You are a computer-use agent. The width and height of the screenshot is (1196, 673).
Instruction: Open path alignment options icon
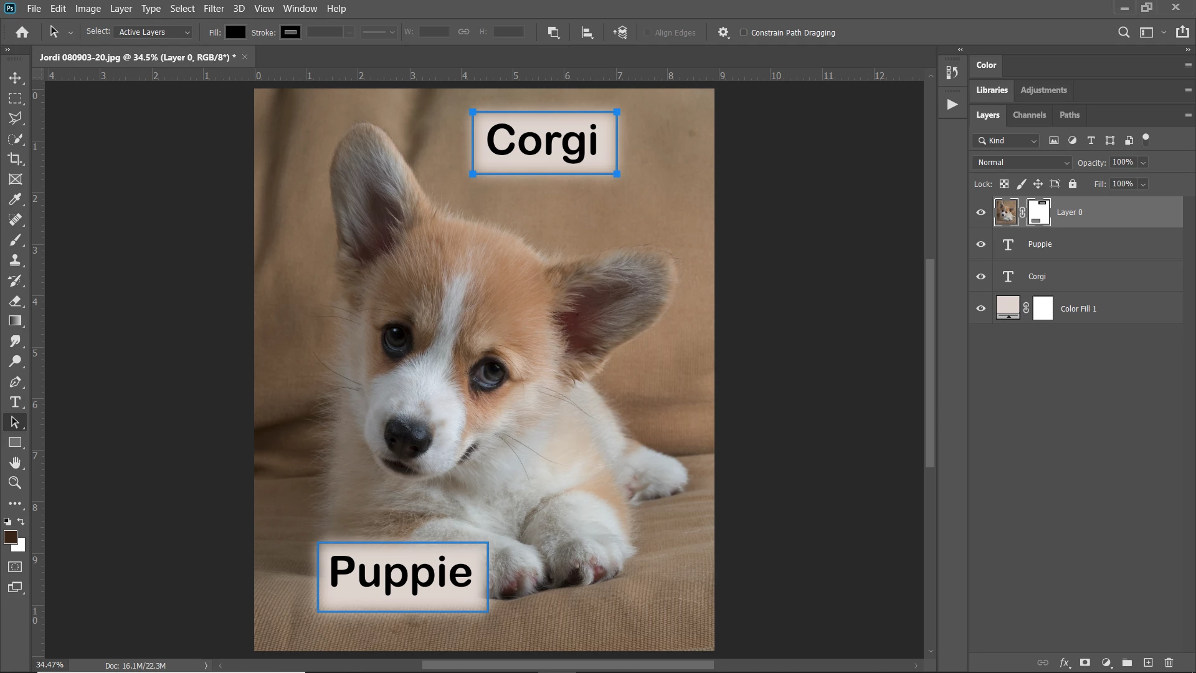point(587,32)
